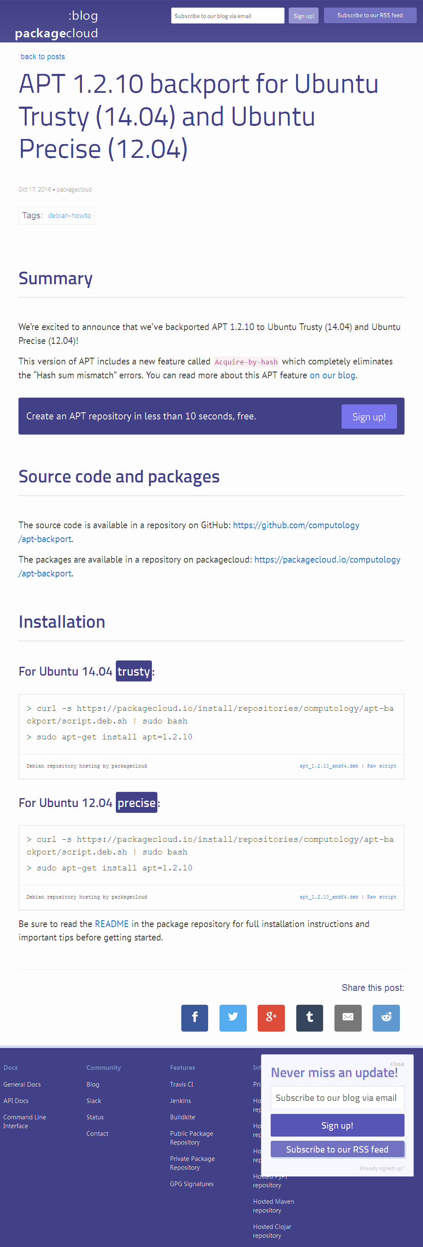Click header Sign up! button
Viewport: 423px width, 1247px height.
[x=304, y=16]
